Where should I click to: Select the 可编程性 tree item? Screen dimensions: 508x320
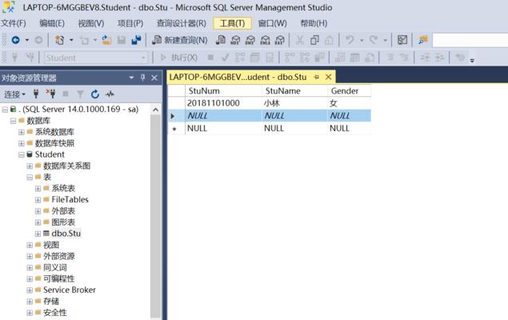coord(58,278)
